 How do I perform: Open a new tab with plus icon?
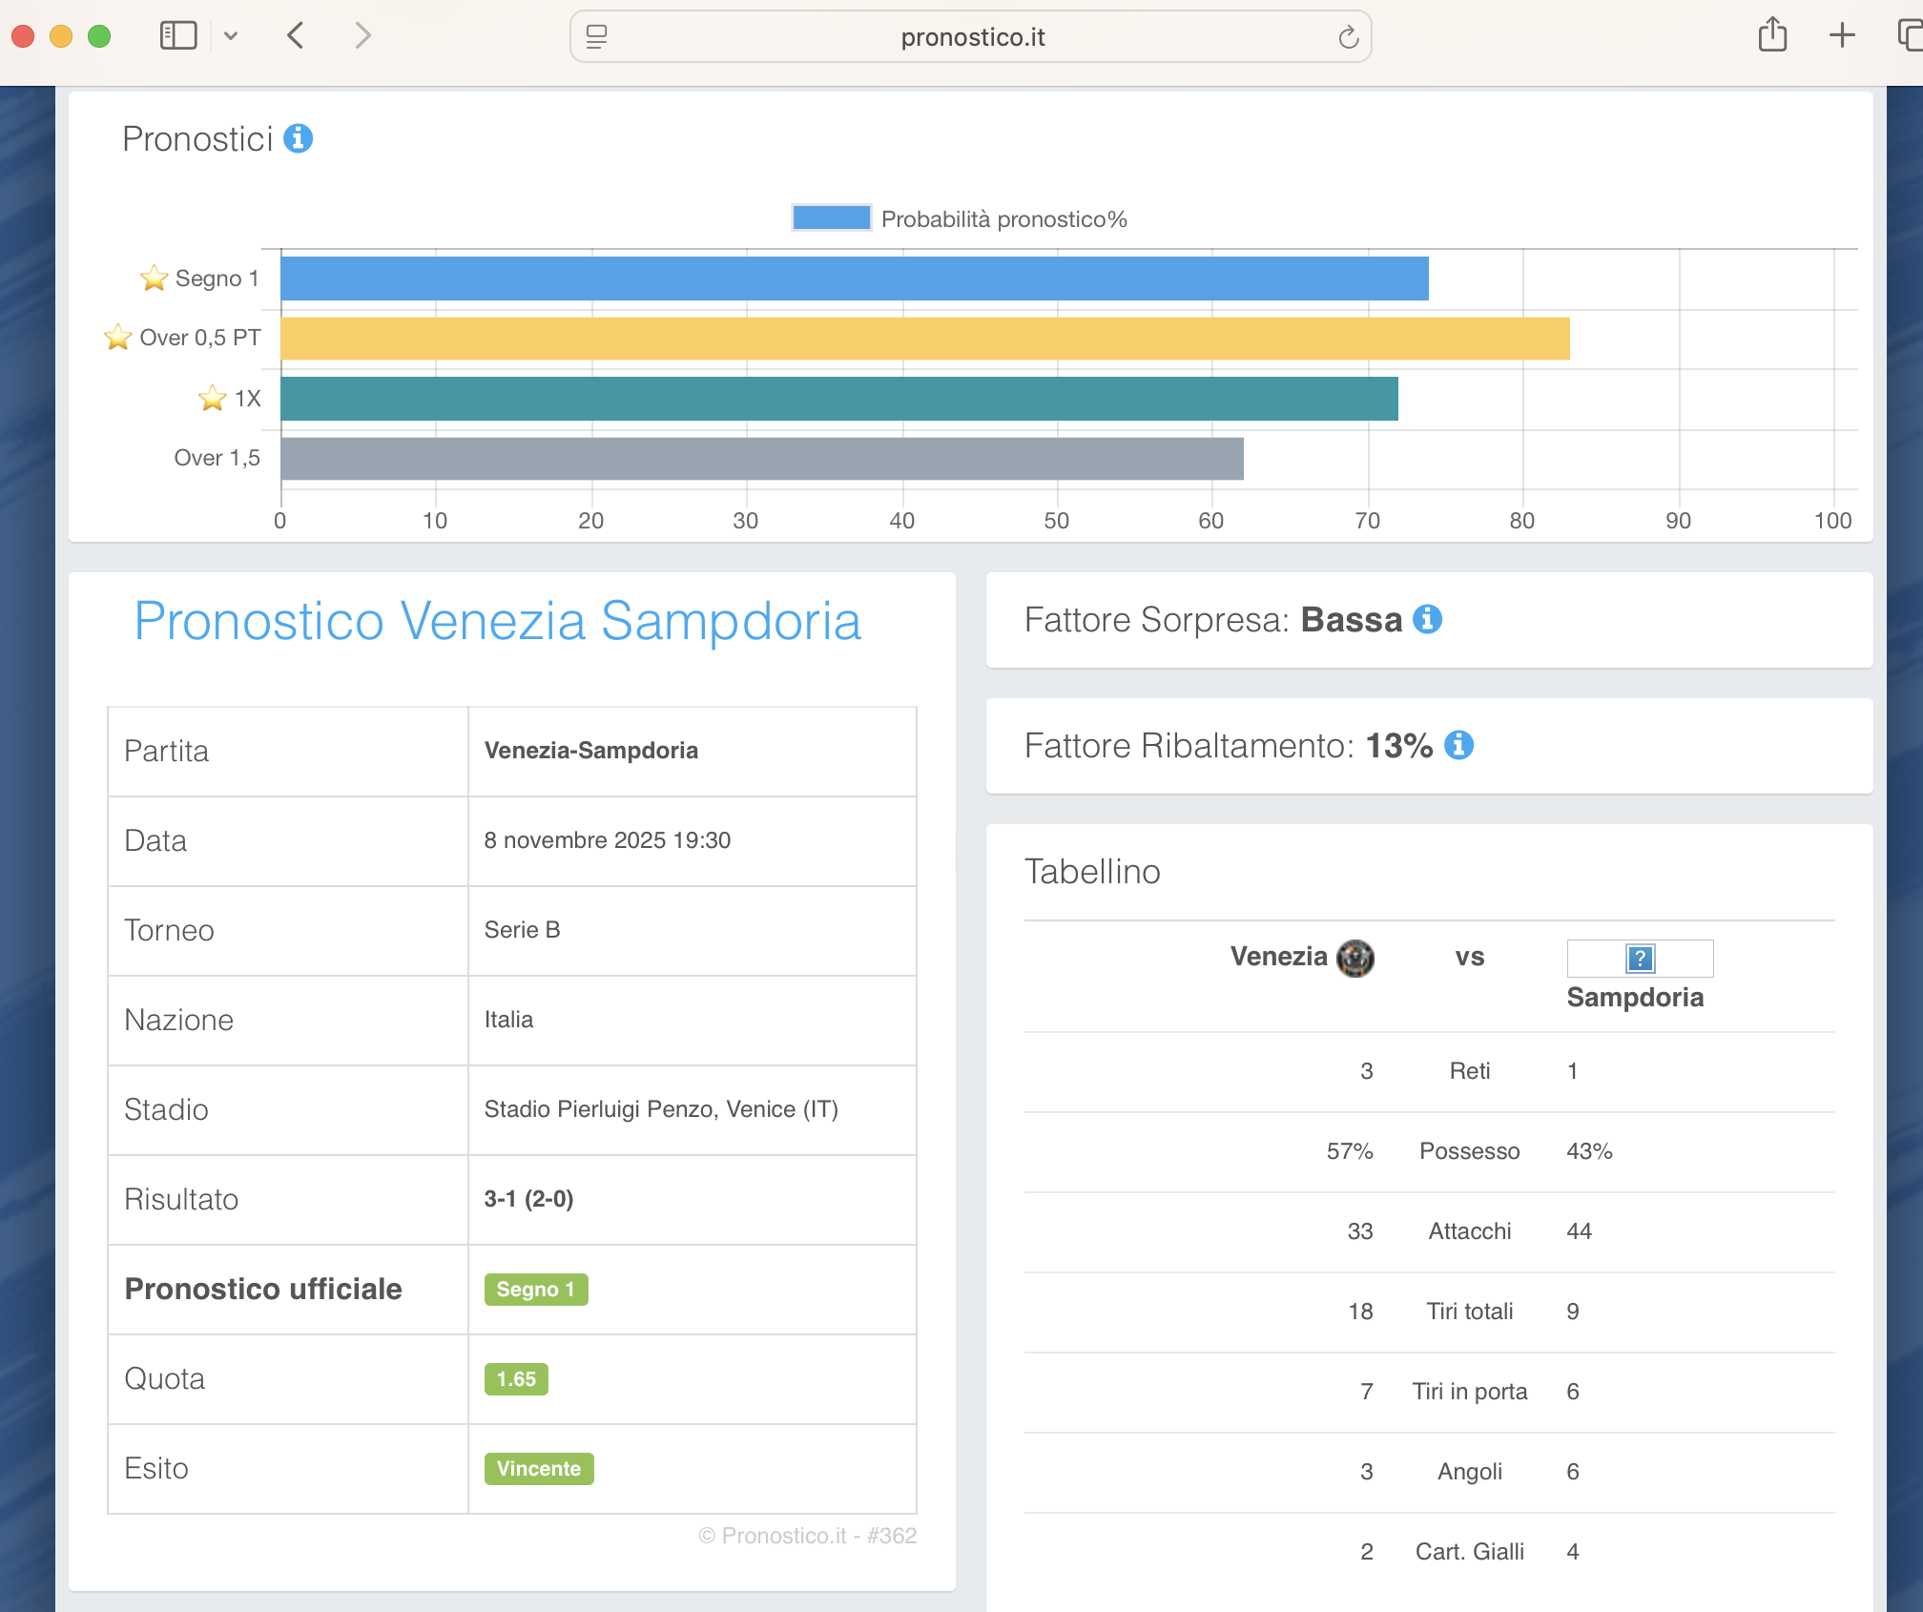tap(1842, 36)
